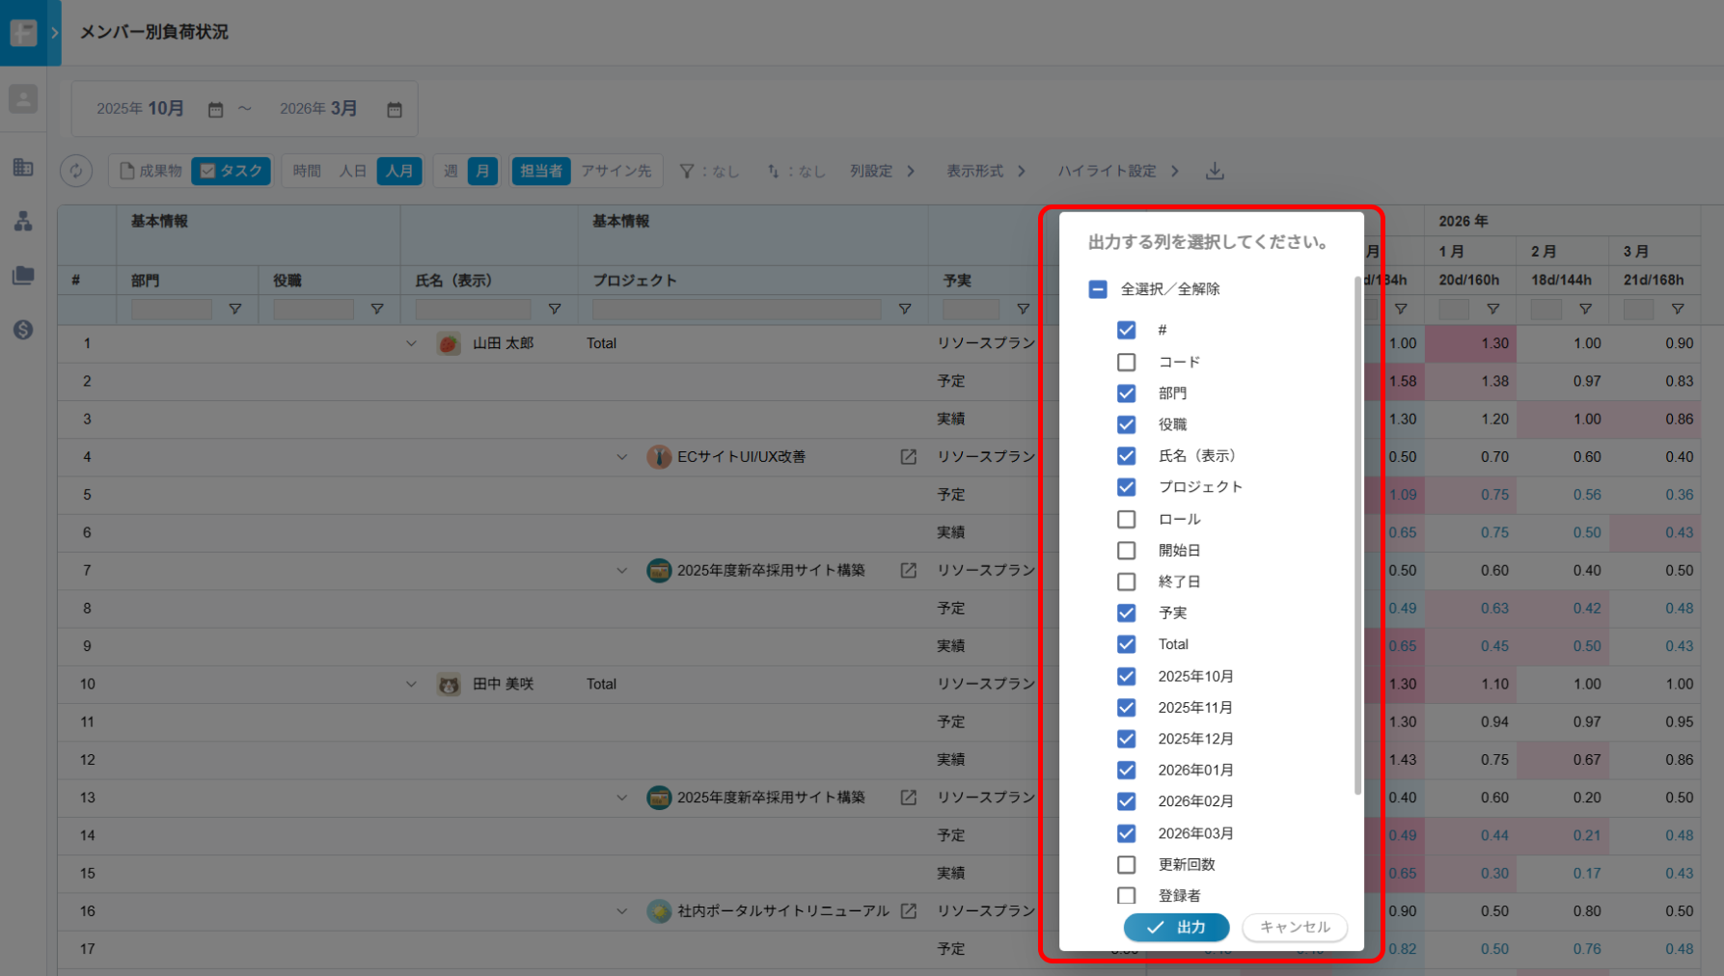Expand the left sidebar with the chevron
Viewport: 1724px width, 976px height.
[x=54, y=32]
